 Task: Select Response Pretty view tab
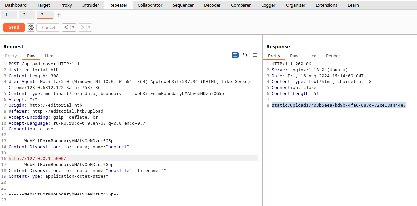274,56
